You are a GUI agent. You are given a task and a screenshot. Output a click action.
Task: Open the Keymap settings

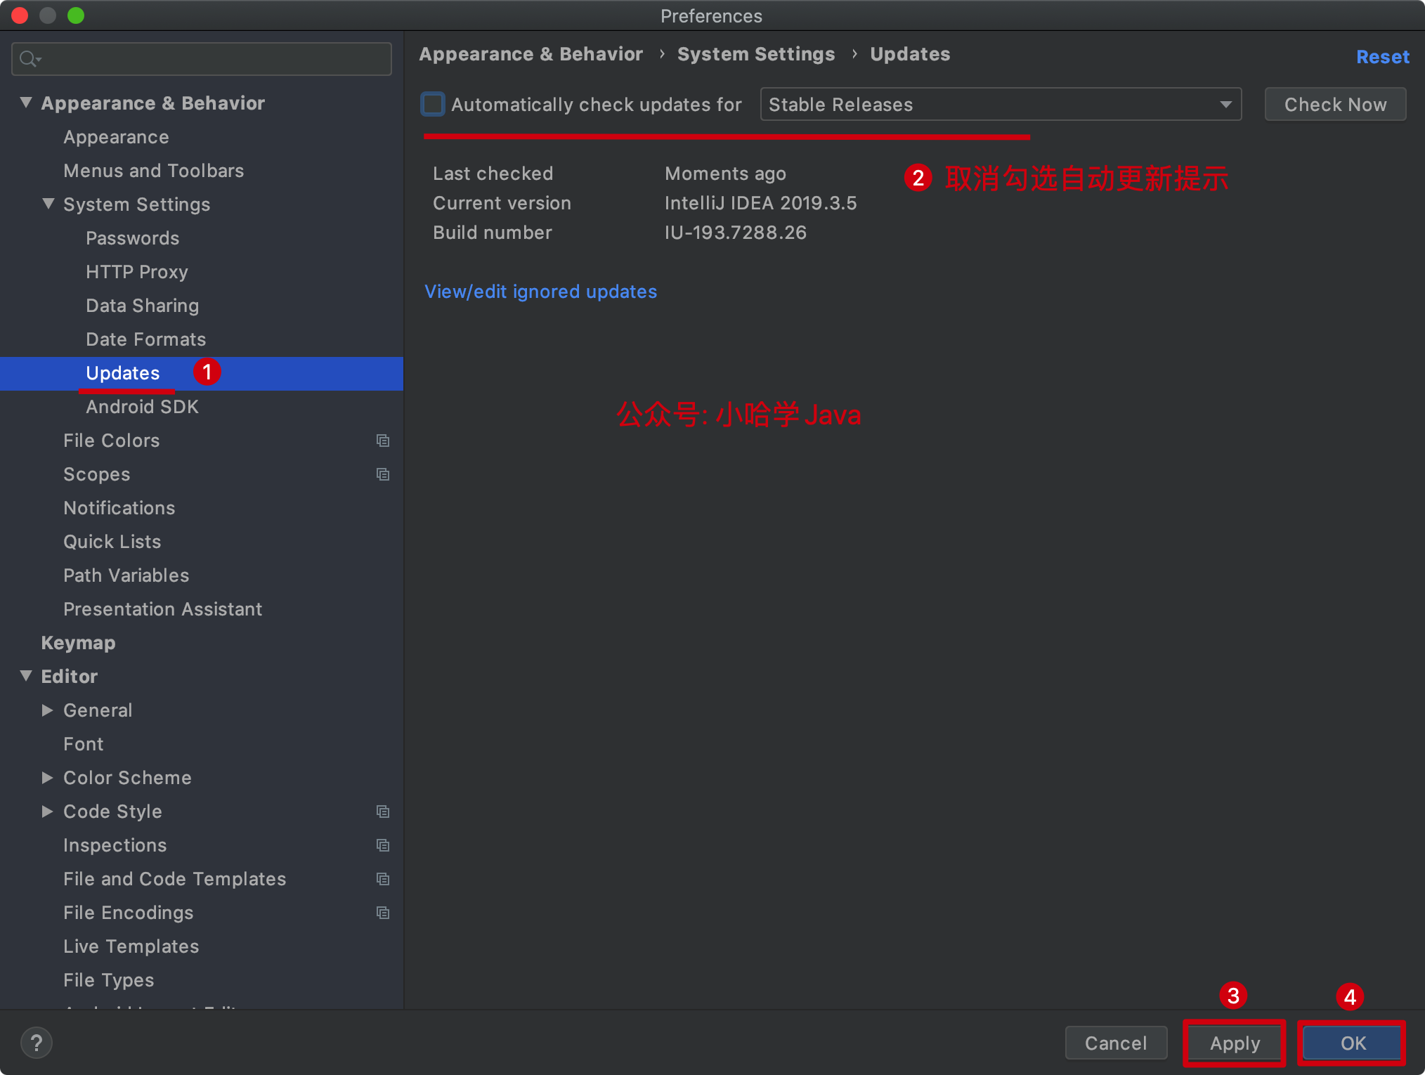[79, 643]
